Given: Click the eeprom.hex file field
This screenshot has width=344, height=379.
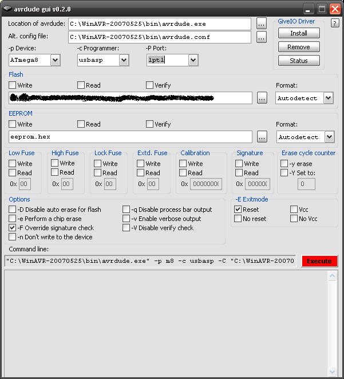Looking at the screenshot, I should coord(131,137).
